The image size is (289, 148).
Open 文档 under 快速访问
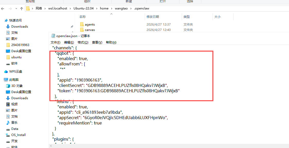point(14,33)
